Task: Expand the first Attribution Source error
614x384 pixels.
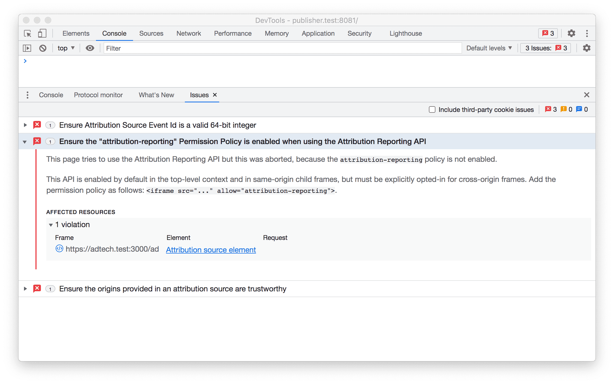Action: coord(26,125)
